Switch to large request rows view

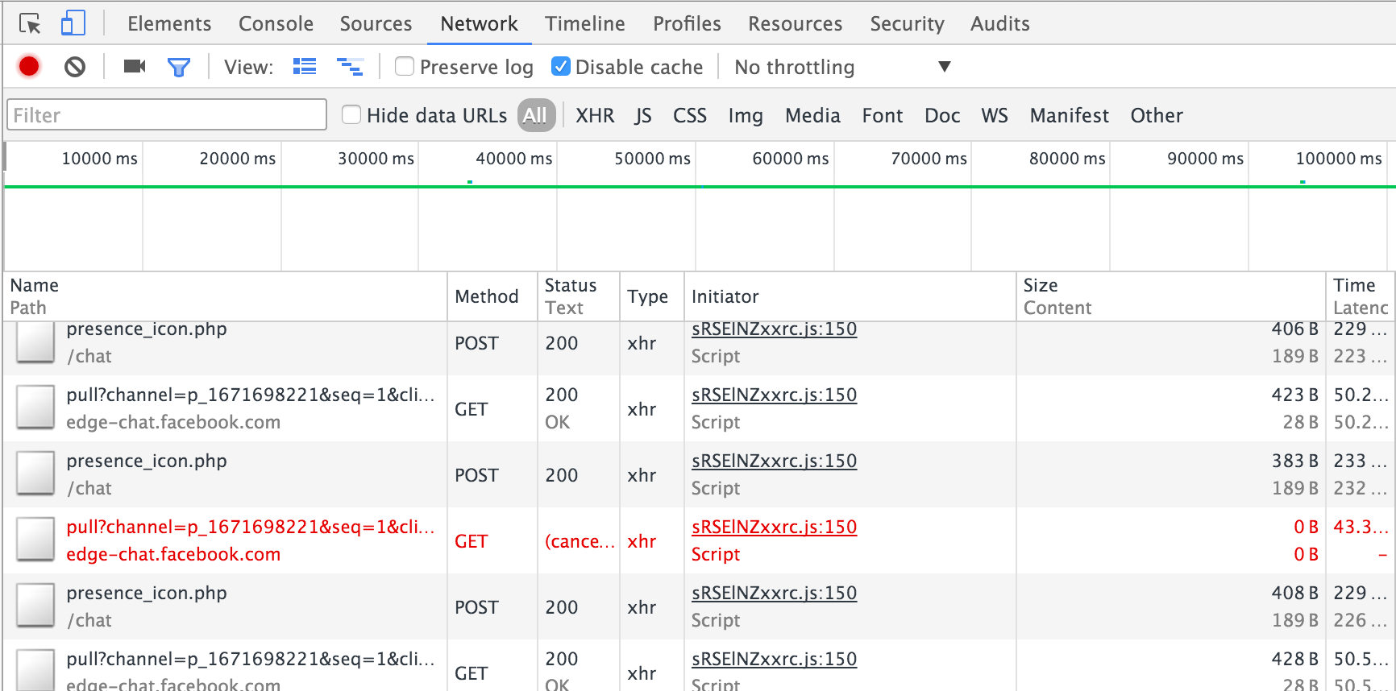(x=305, y=67)
